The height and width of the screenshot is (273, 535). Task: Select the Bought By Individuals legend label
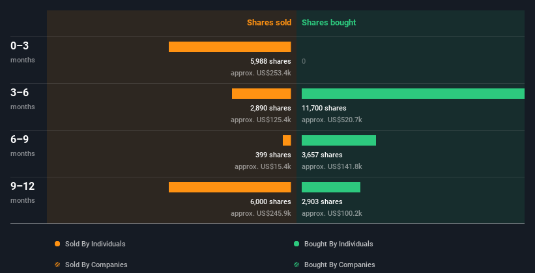pyautogui.click(x=338, y=244)
